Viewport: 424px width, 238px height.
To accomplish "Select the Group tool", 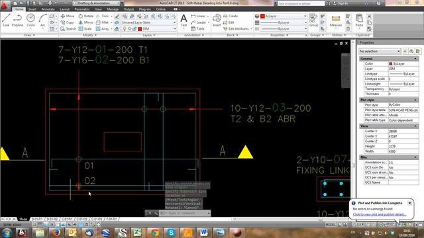I will [x=313, y=20].
